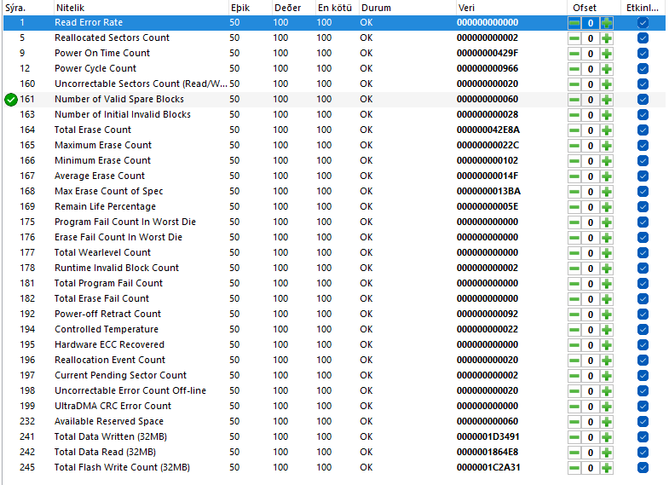Click minus icon on Remain Life Percentage row
Viewport: 669px width, 485px height.
click(x=574, y=207)
